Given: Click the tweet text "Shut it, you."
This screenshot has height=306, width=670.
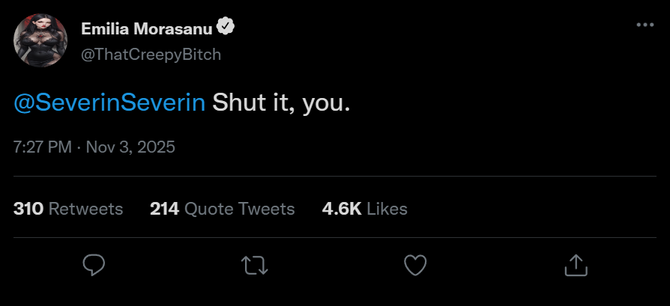Looking at the screenshot, I should [281, 102].
